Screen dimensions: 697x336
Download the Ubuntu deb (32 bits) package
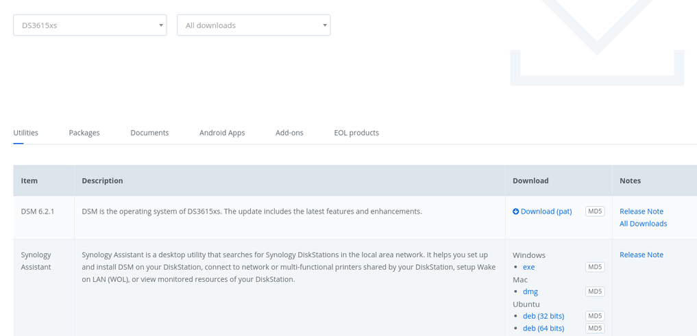click(543, 316)
